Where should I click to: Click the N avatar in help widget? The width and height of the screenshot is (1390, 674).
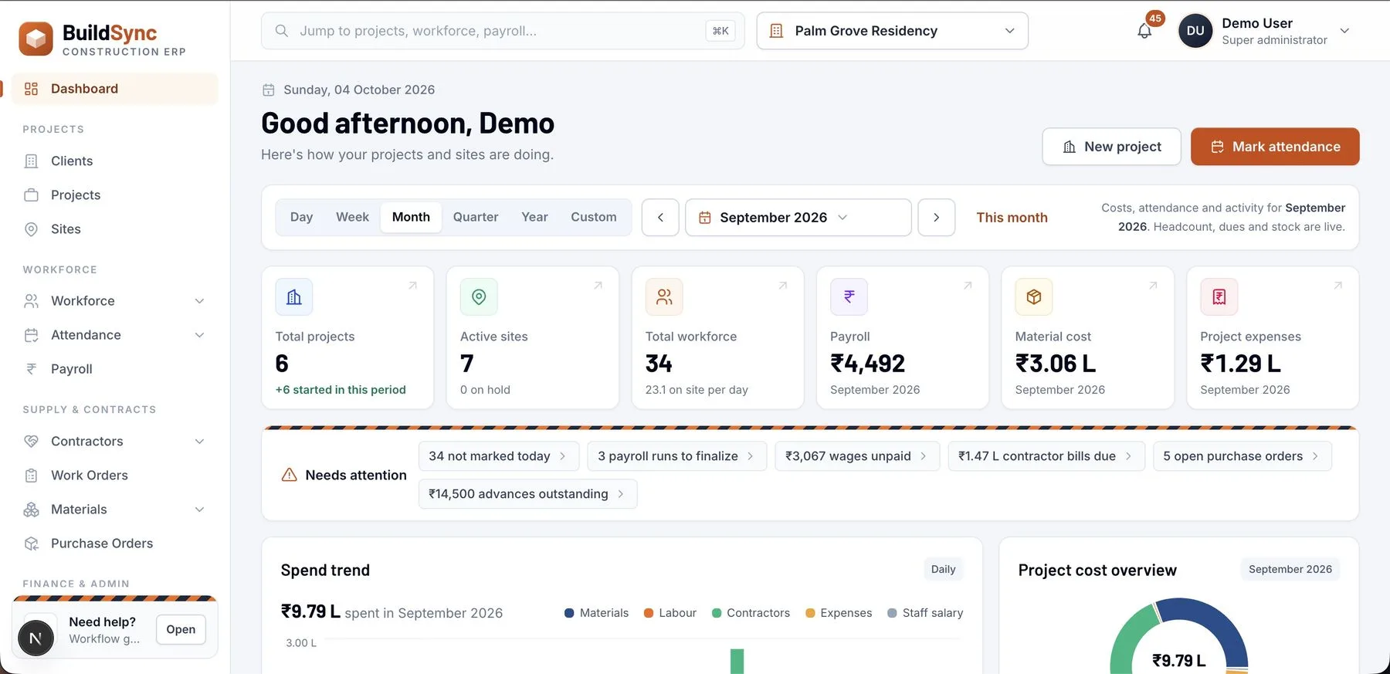pos(36,638)
